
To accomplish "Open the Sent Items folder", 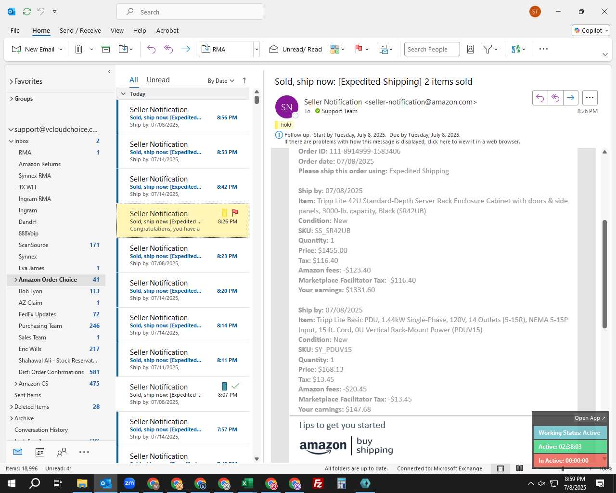I will 27,395.
